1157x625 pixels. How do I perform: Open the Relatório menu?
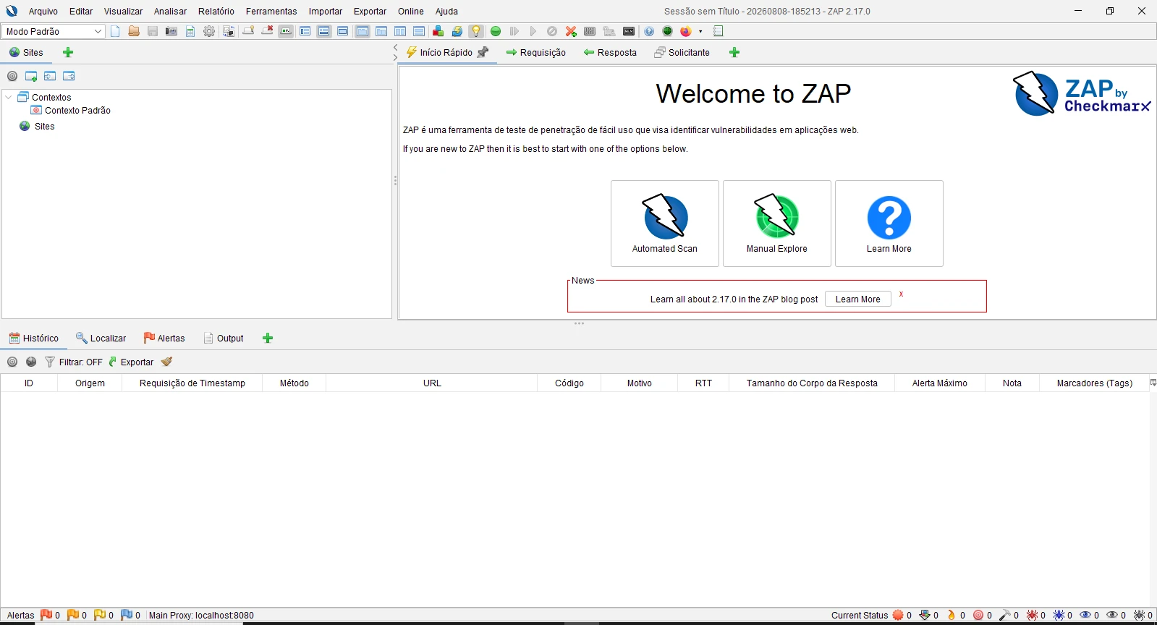point(216,12)
